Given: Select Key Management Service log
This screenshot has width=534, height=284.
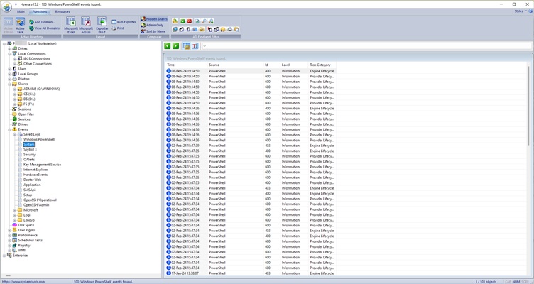Looking at the screenshot, I should pyautogui.click(x=42, y=165).
